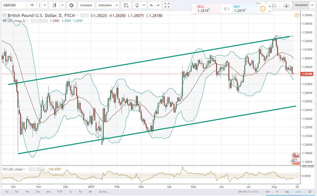Select the 3m time range

(x=37, y=192)
